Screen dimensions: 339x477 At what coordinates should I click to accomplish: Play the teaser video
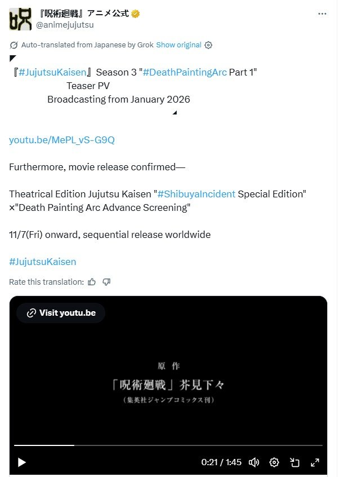pyautogui.click(x=21, y=462)
